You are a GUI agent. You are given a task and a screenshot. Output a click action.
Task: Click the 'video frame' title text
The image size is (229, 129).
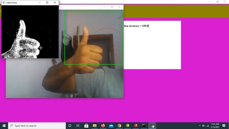coord(11,3)
